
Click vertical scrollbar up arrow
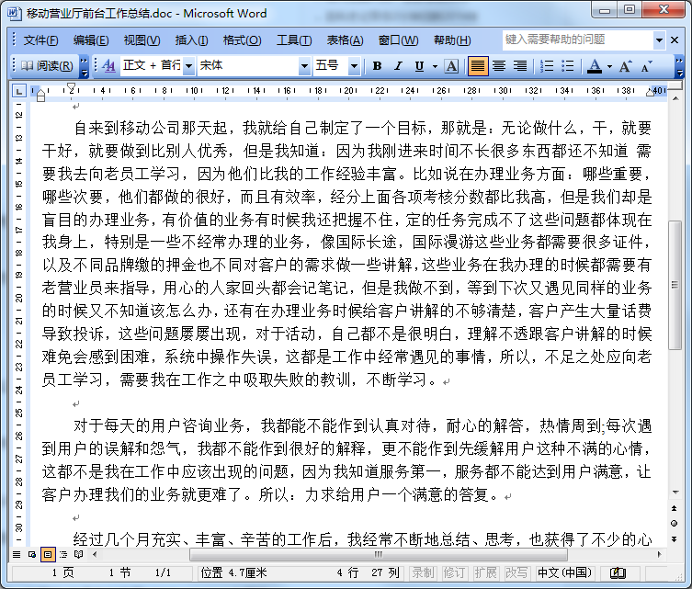675,99
